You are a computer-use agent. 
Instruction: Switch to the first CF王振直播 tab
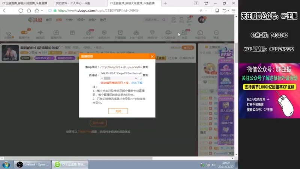click(25, 3)
